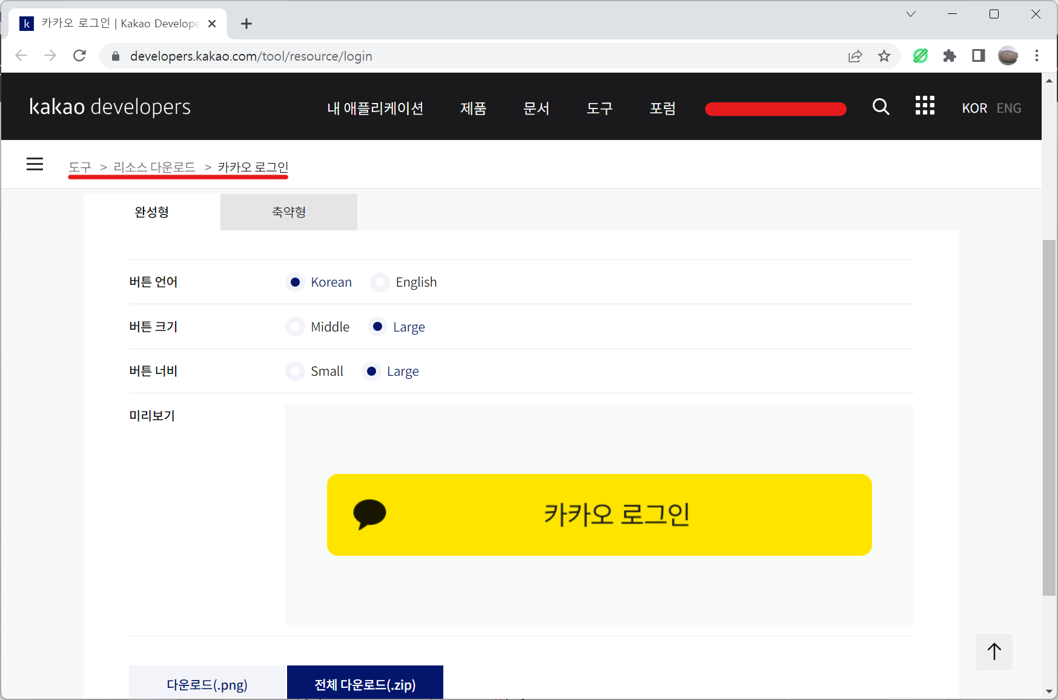Select Korean button language
1058x700 pixels.
click(x=295, y=282)
